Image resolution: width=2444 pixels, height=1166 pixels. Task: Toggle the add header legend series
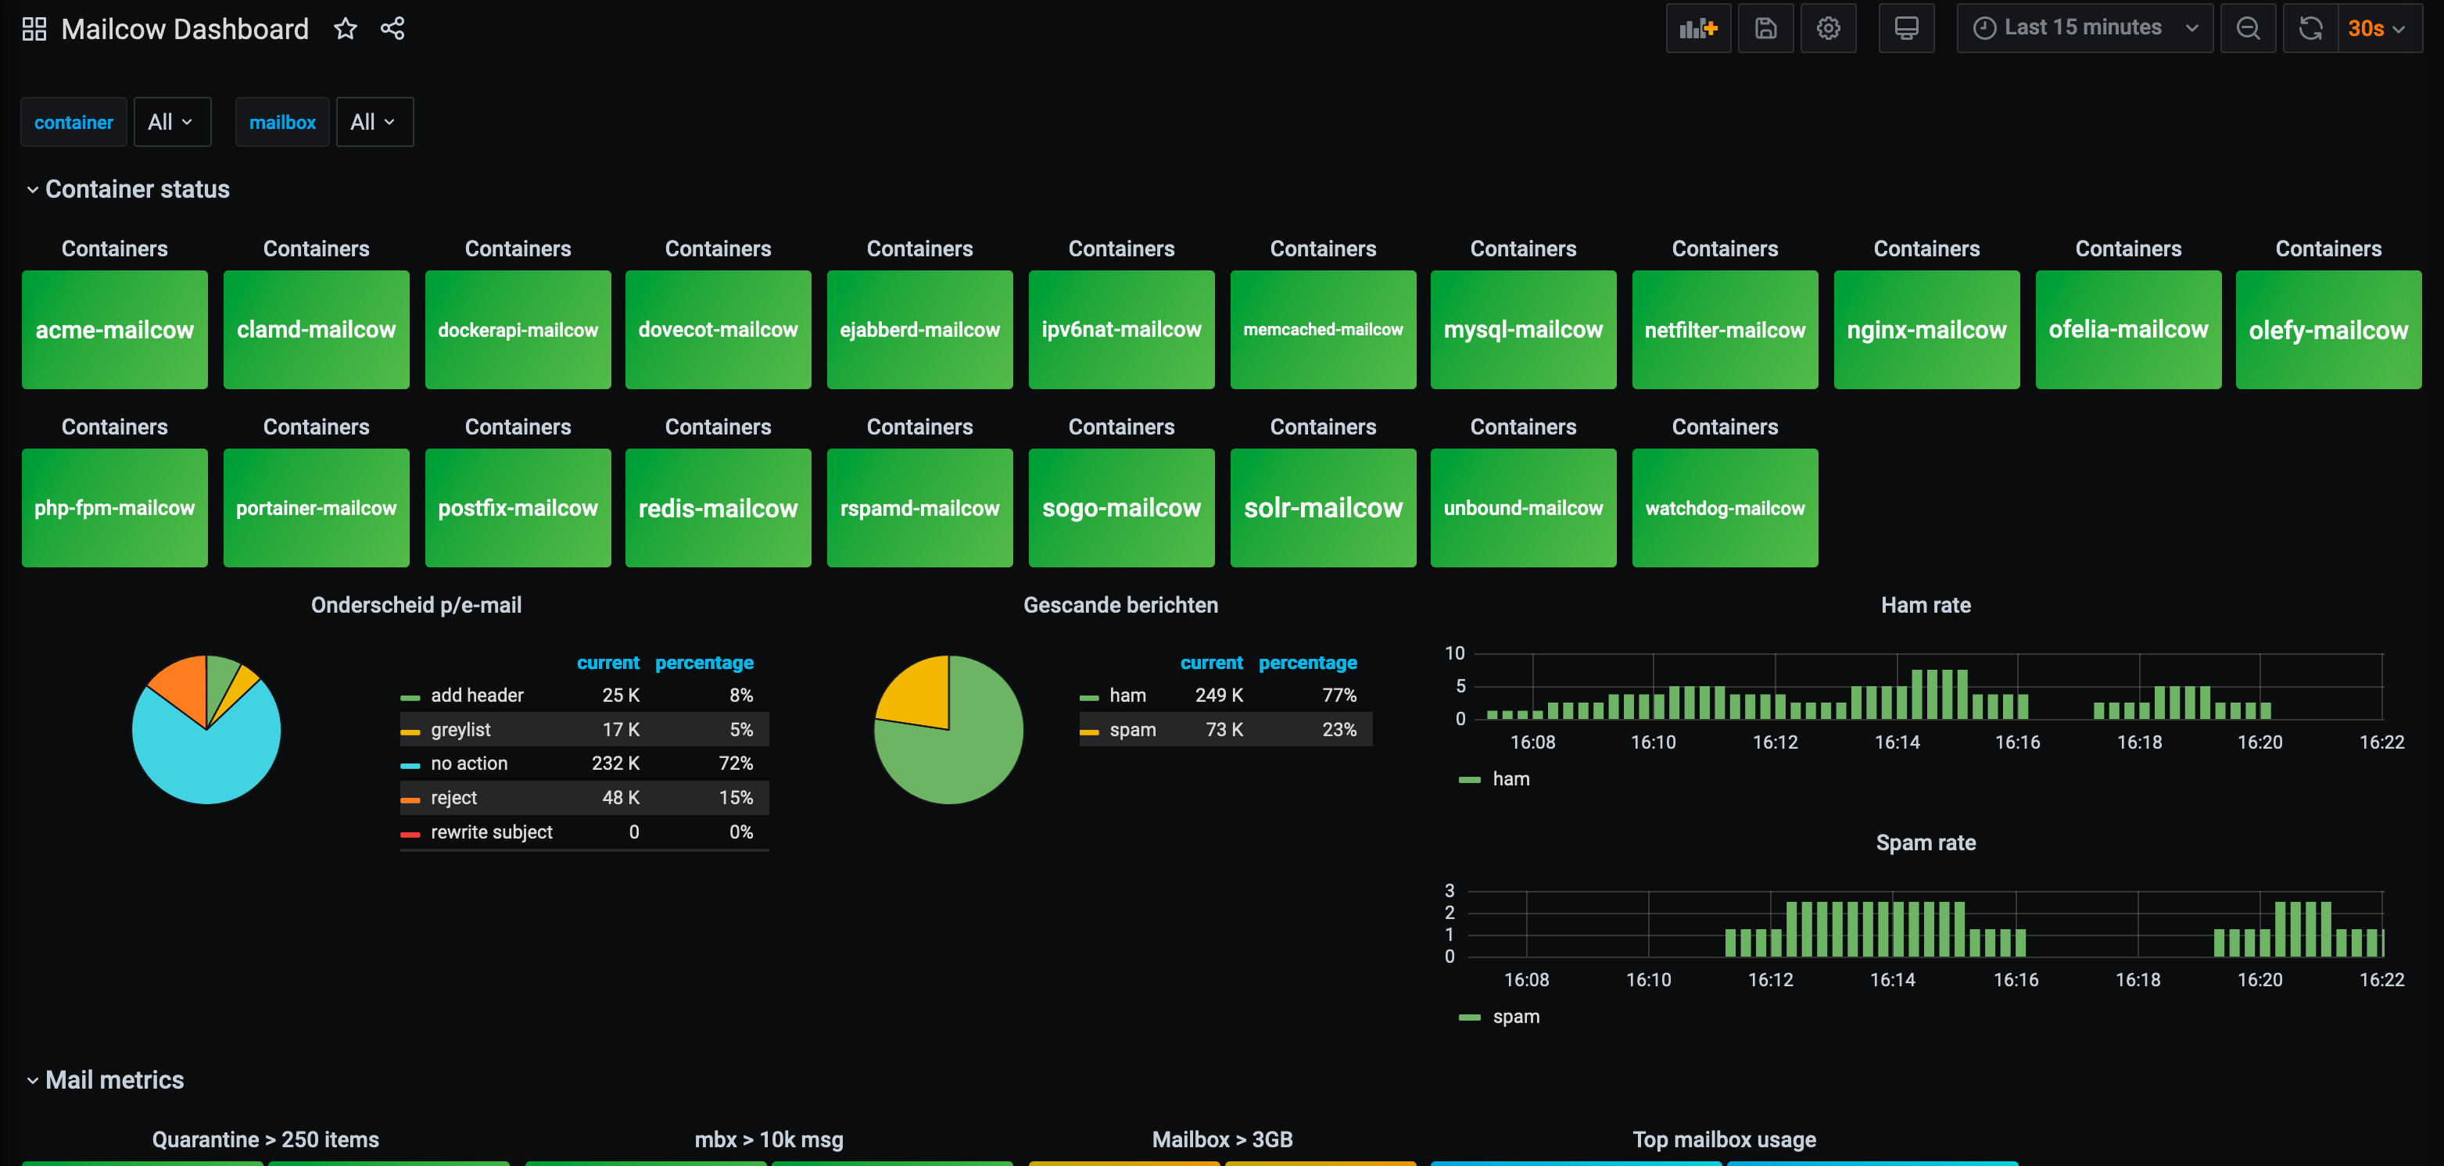477,696
